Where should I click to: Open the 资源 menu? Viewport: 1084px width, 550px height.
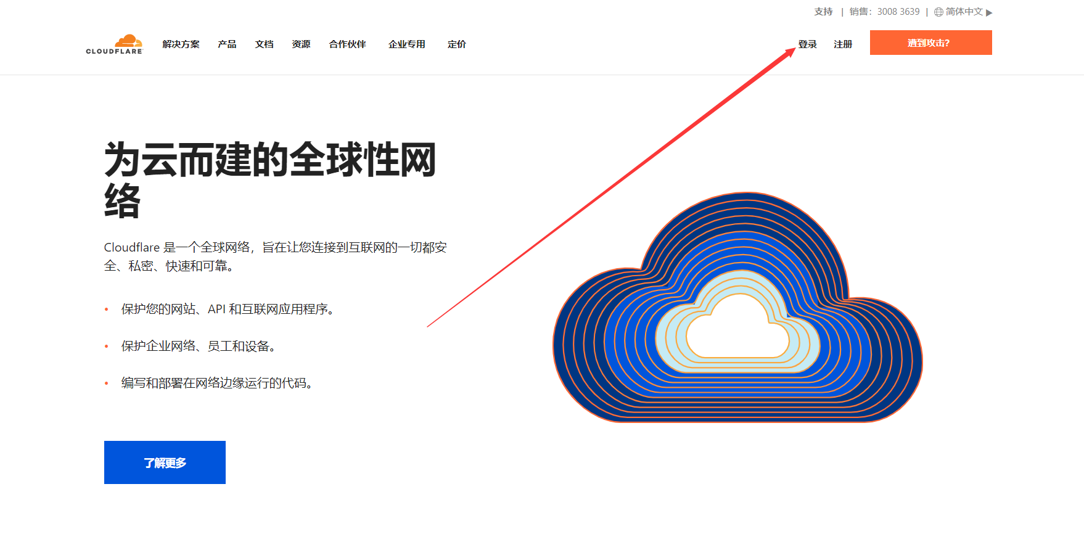click(301, 44)
